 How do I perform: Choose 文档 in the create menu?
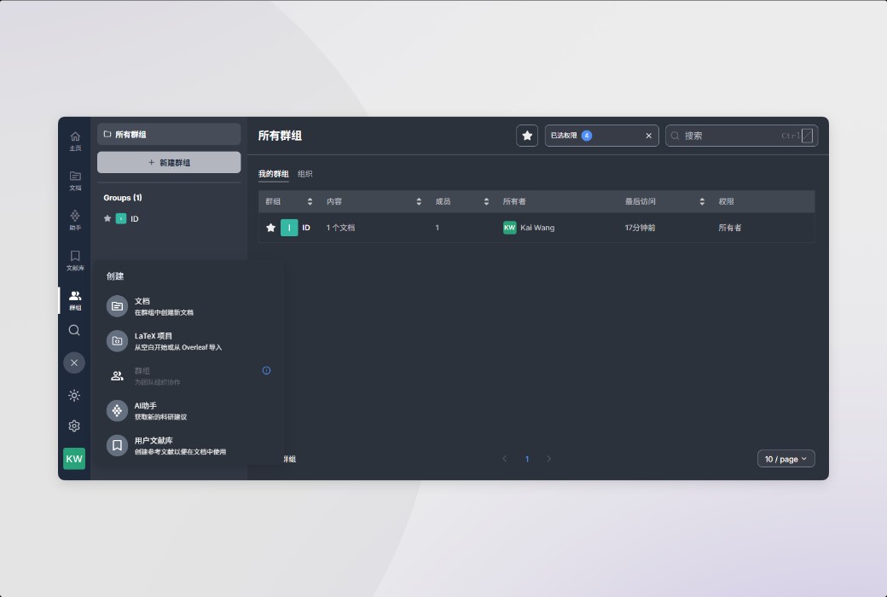[189, 306]
